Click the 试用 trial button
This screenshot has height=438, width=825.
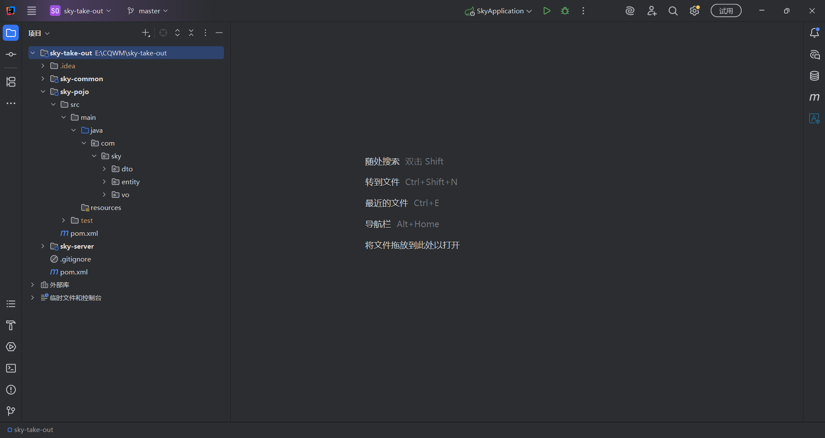[726, 11]
